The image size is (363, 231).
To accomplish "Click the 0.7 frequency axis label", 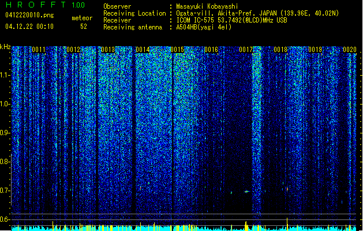I will pos(5,191).
